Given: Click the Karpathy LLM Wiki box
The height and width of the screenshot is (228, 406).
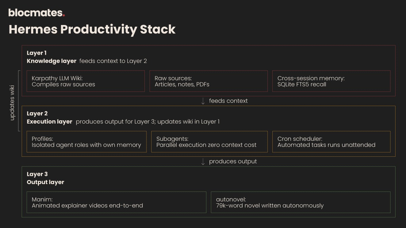Looking at the screenshot, I should [x=86, y=81].
